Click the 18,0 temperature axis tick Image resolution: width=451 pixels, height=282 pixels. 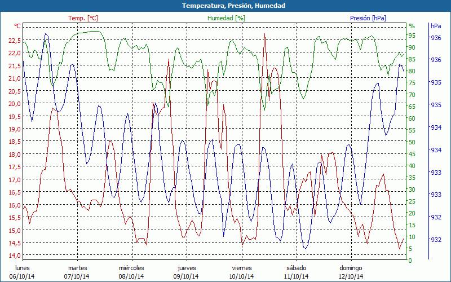[x=15, y=155]
